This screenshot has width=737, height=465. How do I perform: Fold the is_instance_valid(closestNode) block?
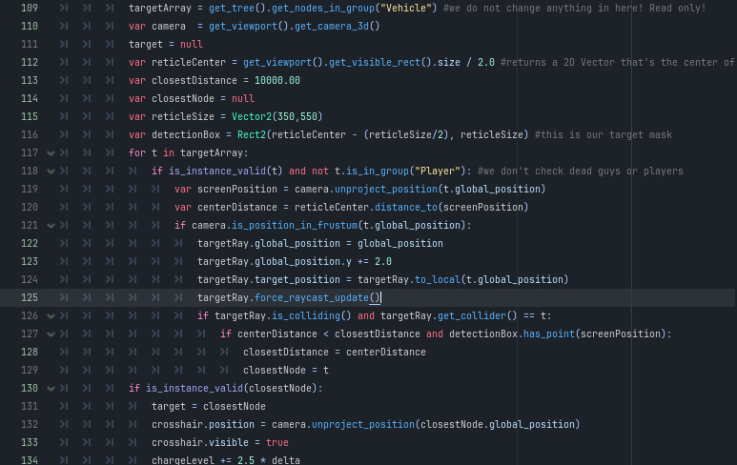pos(51,388)
